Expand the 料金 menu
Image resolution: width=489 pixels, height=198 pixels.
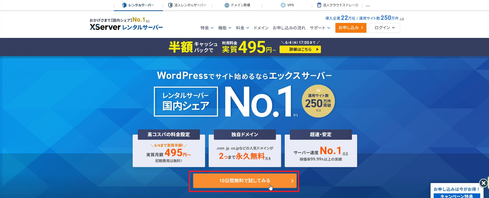tap(243, 28)
